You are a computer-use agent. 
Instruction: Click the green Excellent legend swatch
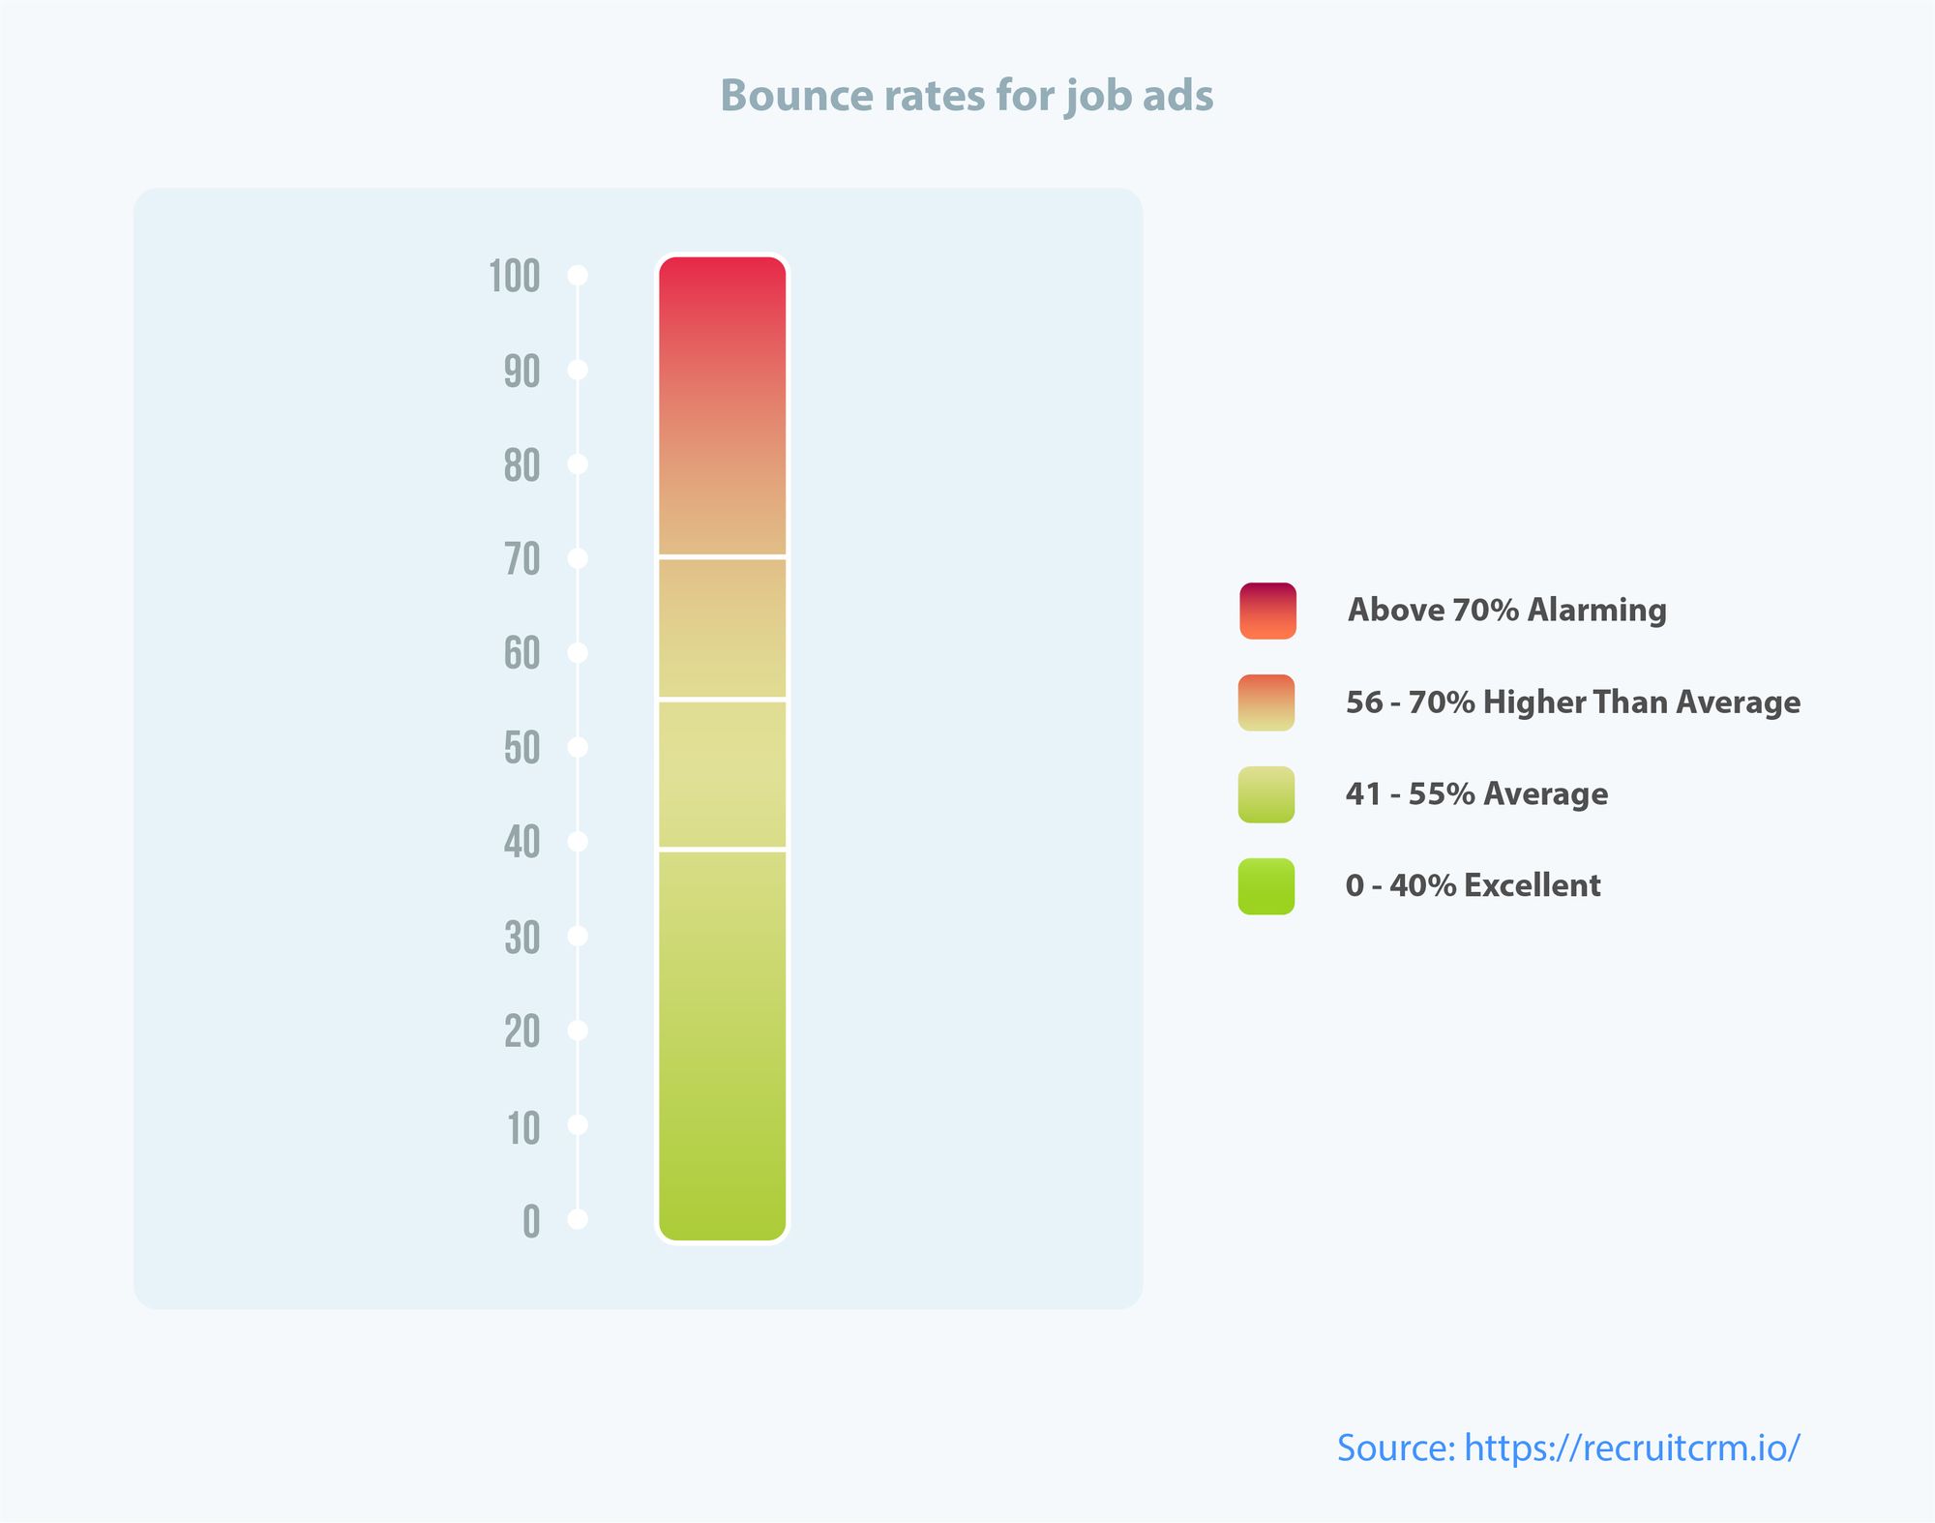(x=1266, y=886)
